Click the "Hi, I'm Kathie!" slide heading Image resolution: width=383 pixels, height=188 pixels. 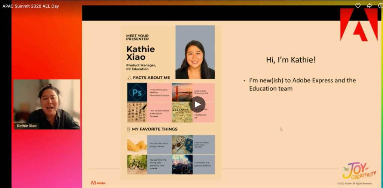point(291,60)
